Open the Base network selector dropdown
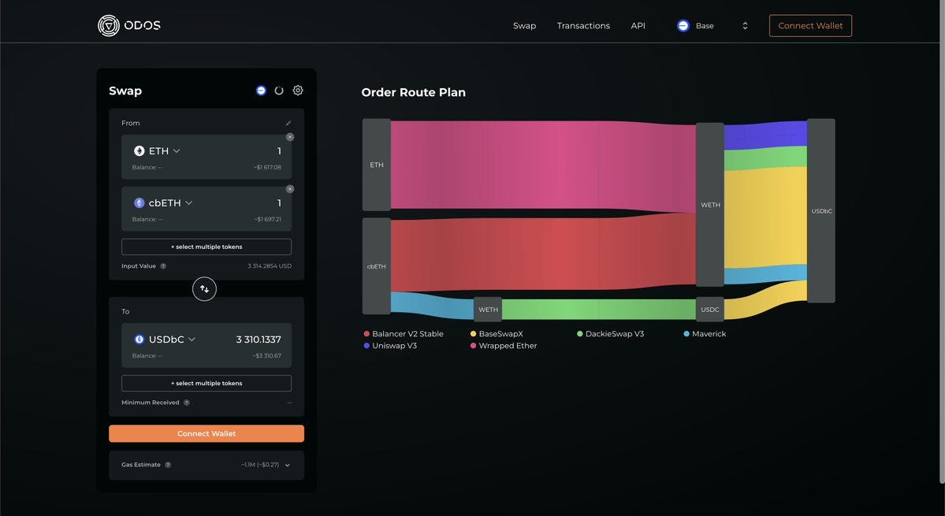The image size is (945, 516). (713, 26)
